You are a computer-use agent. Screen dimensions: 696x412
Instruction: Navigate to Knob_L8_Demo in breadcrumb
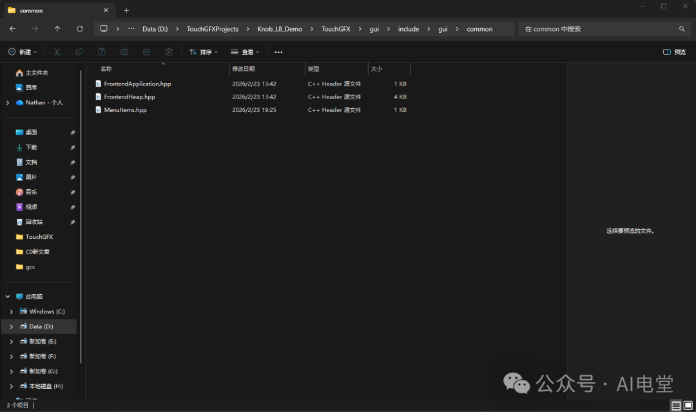click(280, 29)
